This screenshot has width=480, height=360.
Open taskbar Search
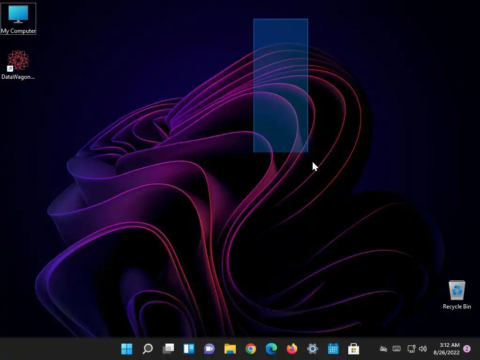148,349
